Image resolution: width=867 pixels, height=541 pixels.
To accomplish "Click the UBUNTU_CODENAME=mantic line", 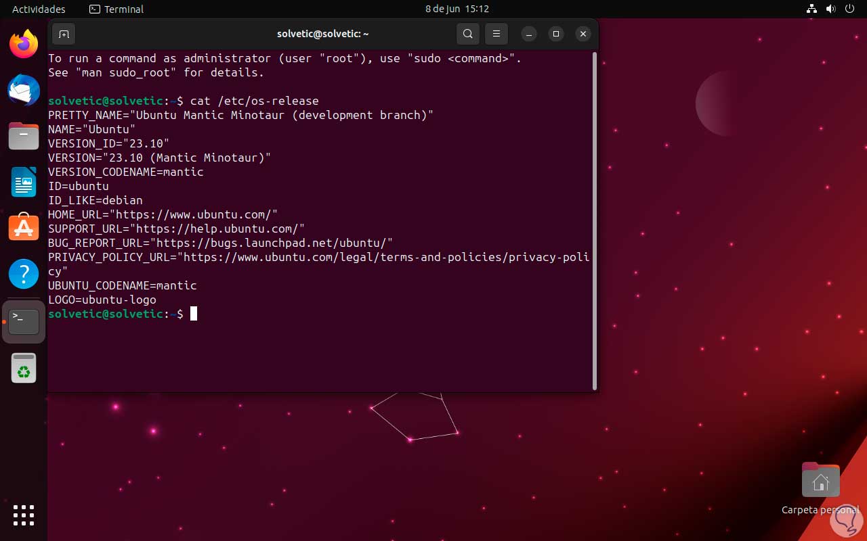I will [x=123, y=285].
